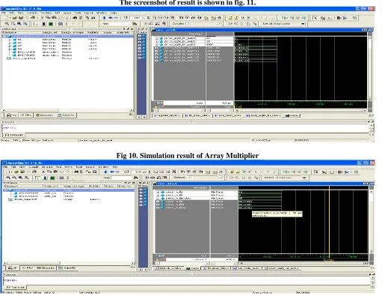Select wave tab at bottom of lower window
382x296 pixels.
pyautogui.click(x=193, y=268)
